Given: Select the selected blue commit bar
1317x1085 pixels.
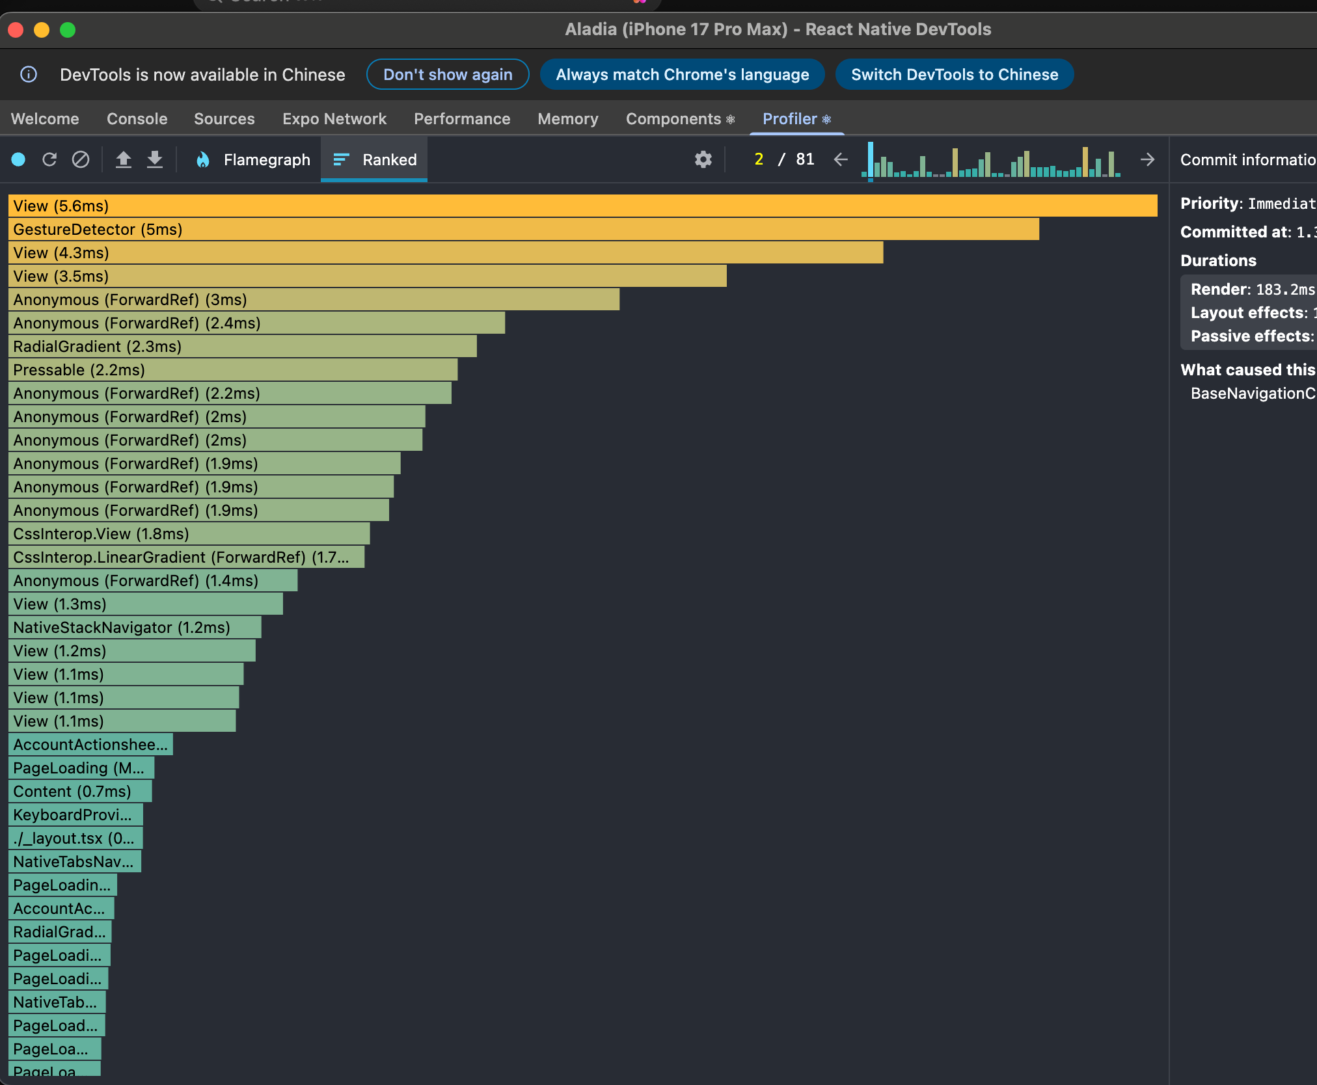Looking at the screenshot, I should click(x=871, y=159).
